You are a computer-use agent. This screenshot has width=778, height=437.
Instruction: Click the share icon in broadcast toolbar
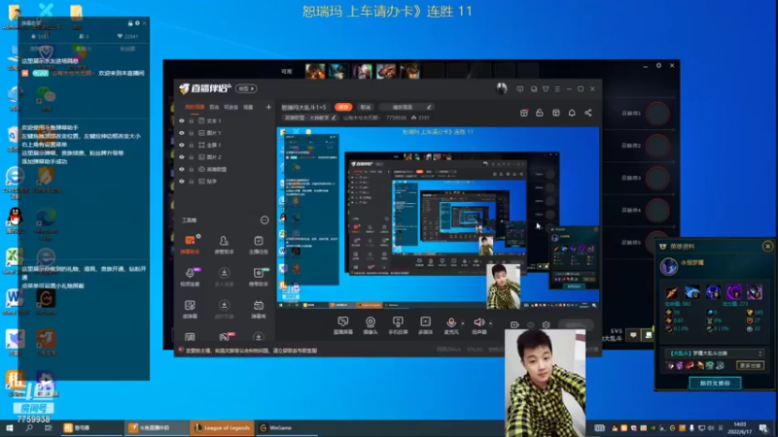coord(588,113)
